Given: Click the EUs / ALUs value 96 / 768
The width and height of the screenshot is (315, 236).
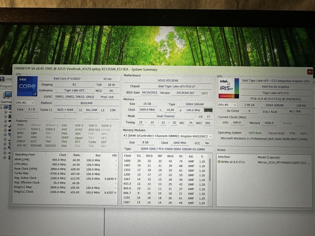Looking at the screenshot, I should point(295,111).
